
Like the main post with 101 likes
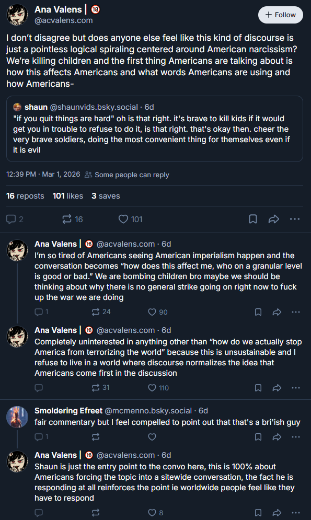tap(130, 219)
